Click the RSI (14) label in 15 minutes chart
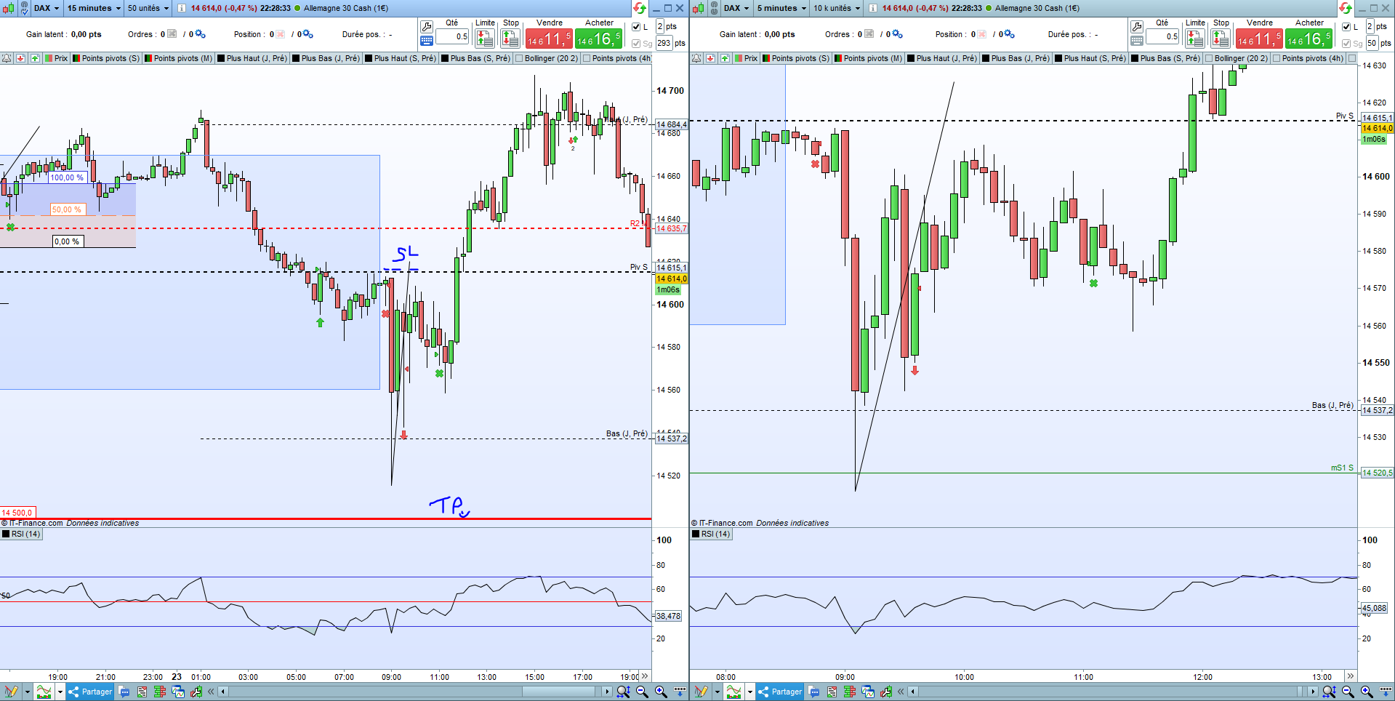 21,534
